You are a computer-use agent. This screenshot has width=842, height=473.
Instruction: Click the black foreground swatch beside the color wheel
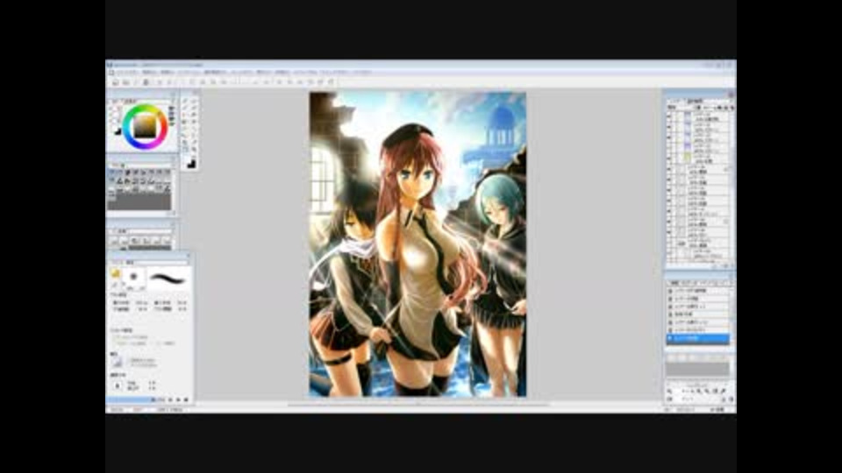(118, 131)
